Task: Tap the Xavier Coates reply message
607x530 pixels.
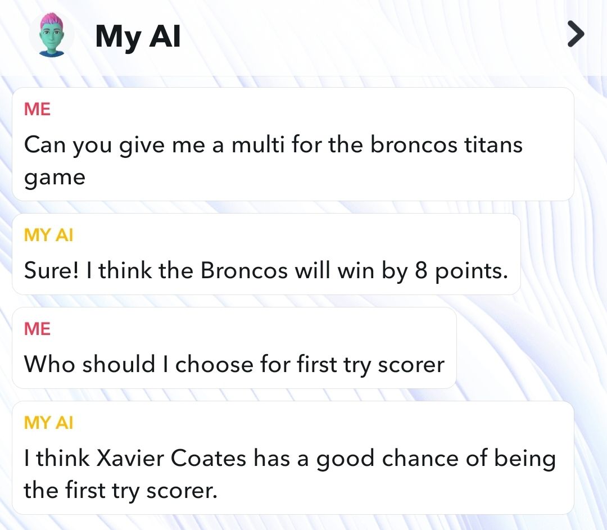Action: click(x=293, y=457)
